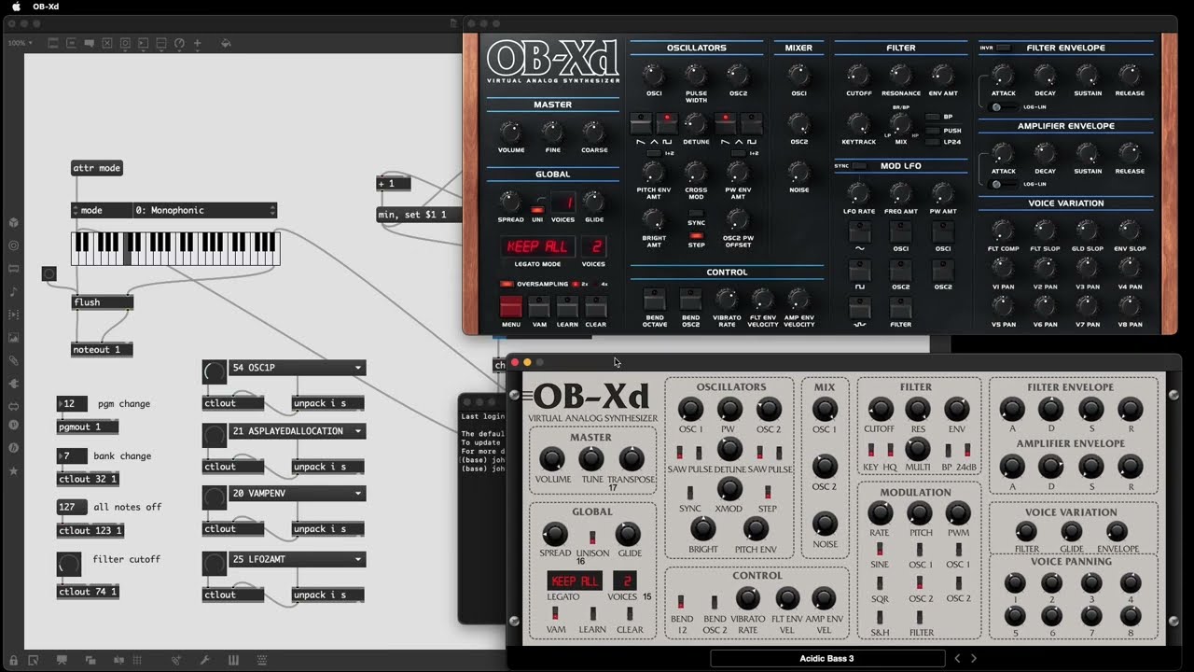Click the red MENU button in dark OB-Xd

click(511, 307)
